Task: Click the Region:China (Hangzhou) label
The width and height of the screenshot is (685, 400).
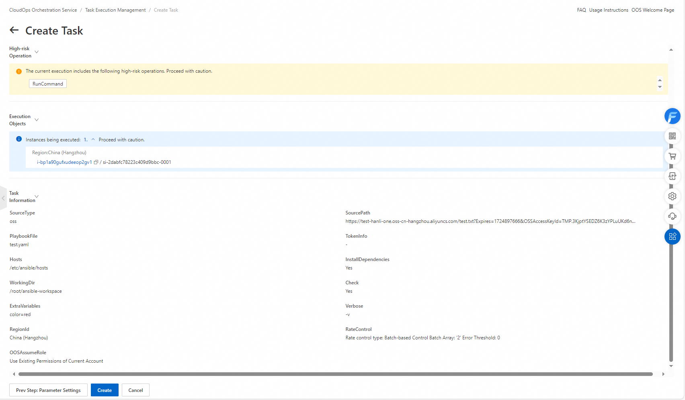Action: pyautogui.click(x=59, y=153)
